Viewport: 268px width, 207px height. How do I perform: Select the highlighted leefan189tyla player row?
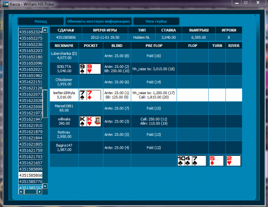pyautogui.click(x=146, y=95)
